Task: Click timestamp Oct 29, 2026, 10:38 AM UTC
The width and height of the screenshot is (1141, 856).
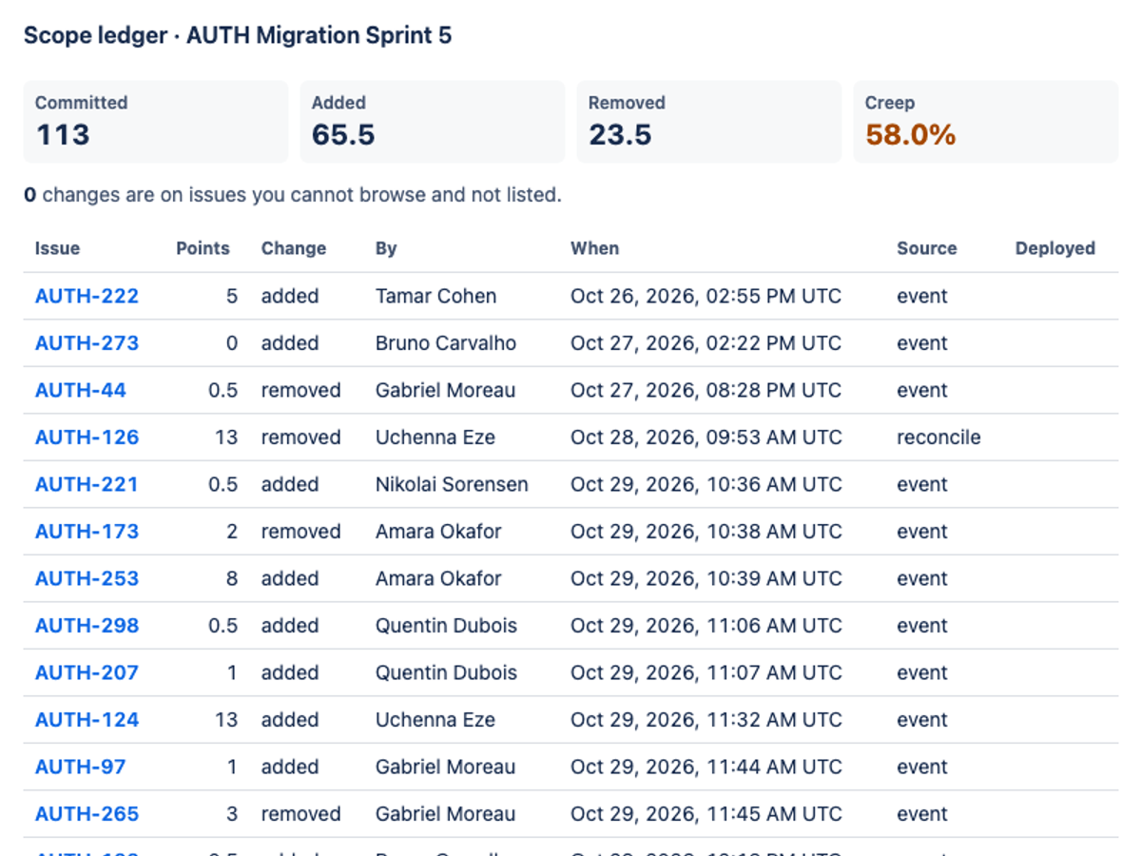Action: 706,532
